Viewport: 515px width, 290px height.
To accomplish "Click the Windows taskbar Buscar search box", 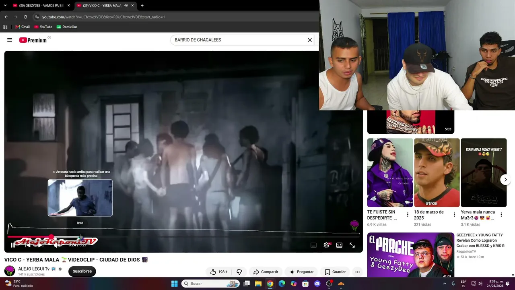I will point(210,284).
